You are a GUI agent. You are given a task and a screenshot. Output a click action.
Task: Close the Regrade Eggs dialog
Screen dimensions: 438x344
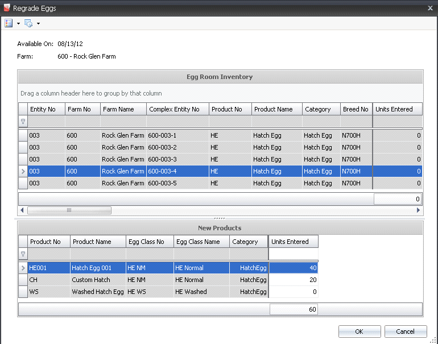pyautogui.click(x=430, y=8)
